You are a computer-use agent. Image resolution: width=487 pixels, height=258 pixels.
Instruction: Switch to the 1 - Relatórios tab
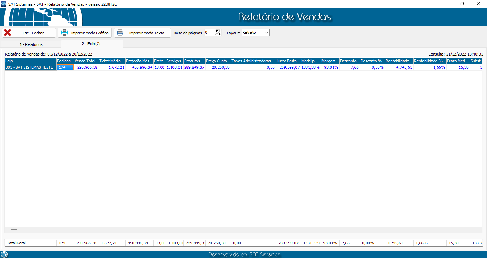coord(31,44)
